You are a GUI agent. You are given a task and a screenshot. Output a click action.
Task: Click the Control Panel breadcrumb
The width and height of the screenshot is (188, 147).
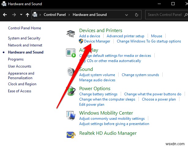click(x=55, y=15)
